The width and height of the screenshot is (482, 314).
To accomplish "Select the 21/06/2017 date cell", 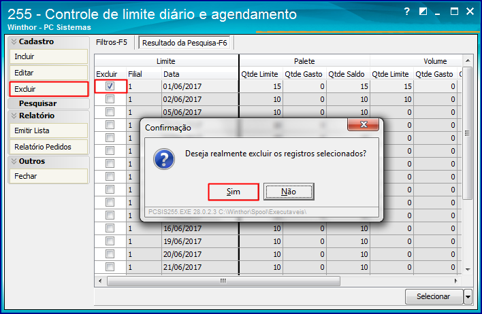I will coord(199,266).
